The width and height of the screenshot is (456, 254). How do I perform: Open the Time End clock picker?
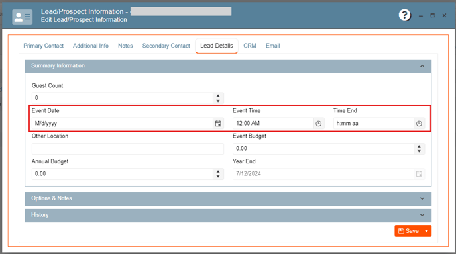coord(419,124)
